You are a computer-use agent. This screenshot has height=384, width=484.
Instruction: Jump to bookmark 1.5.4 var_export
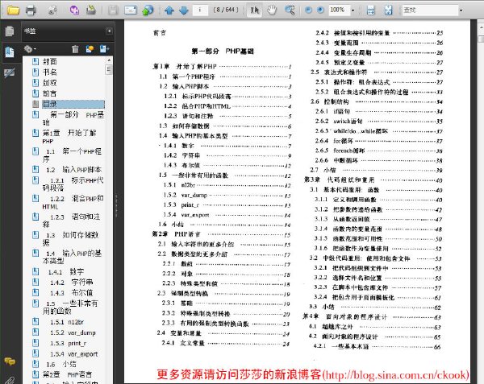coord(74,354)
